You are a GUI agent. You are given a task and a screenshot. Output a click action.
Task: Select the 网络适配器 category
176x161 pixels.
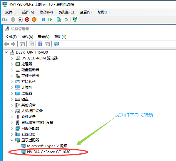tap(30, 128)
